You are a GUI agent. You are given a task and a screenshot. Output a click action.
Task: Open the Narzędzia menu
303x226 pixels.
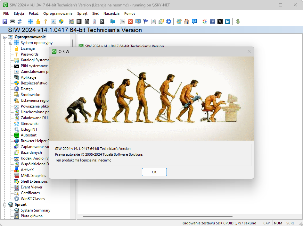pos(111,13)
